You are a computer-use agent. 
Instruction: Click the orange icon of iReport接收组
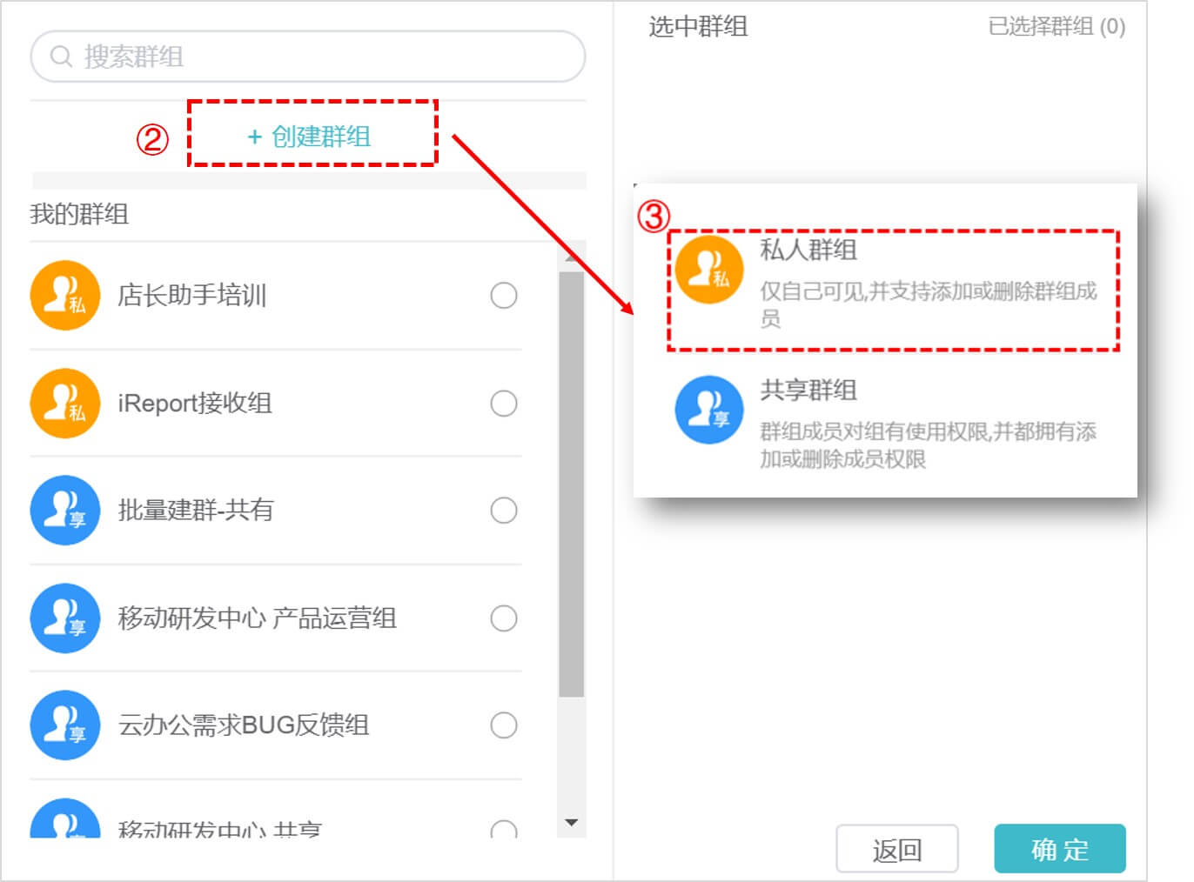[65, 403]
